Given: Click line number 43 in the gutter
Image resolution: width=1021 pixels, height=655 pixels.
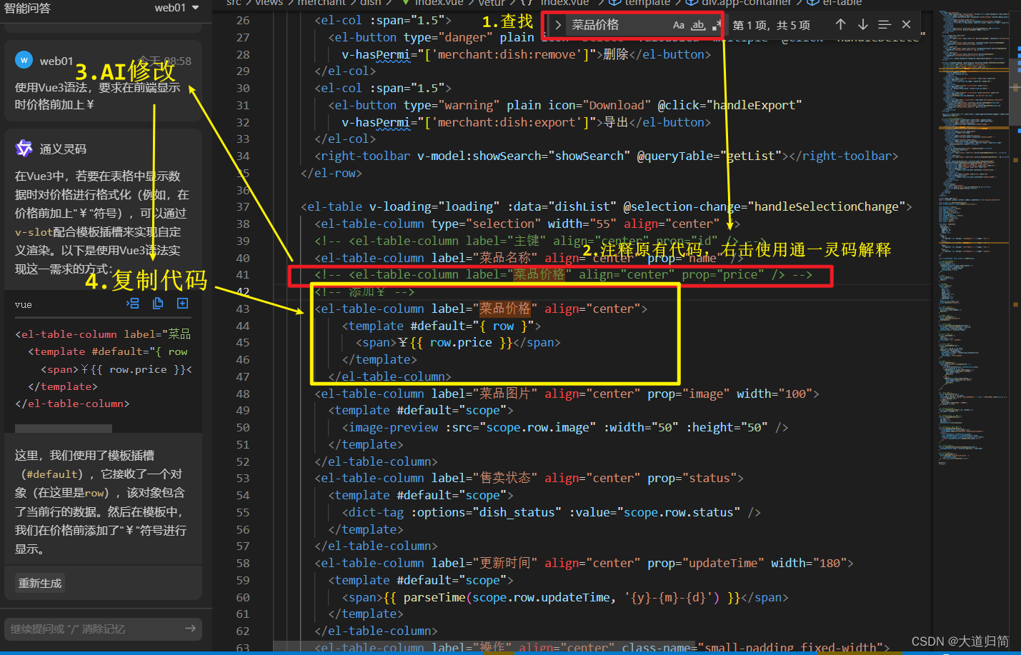Looking at the screenshot, I should (243, 309).
